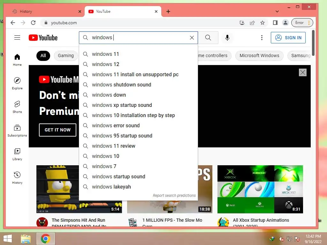Open File Explorer from the taskbar
Viewport: 327px width, 245px height.
click(26, 239)
